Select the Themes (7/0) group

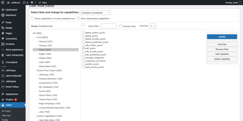[45, 46]
